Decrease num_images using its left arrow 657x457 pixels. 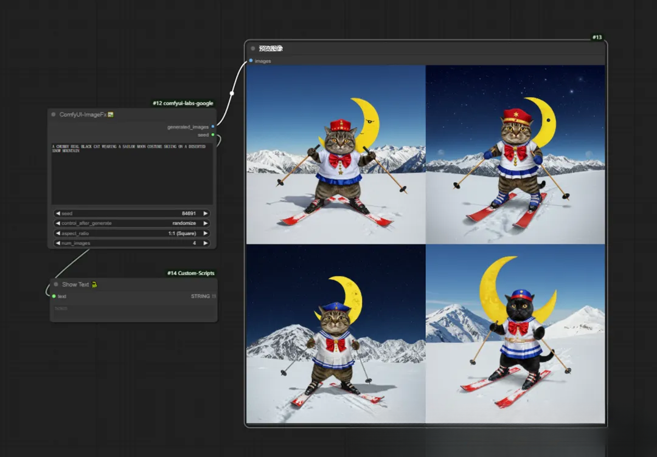point(58,242)
